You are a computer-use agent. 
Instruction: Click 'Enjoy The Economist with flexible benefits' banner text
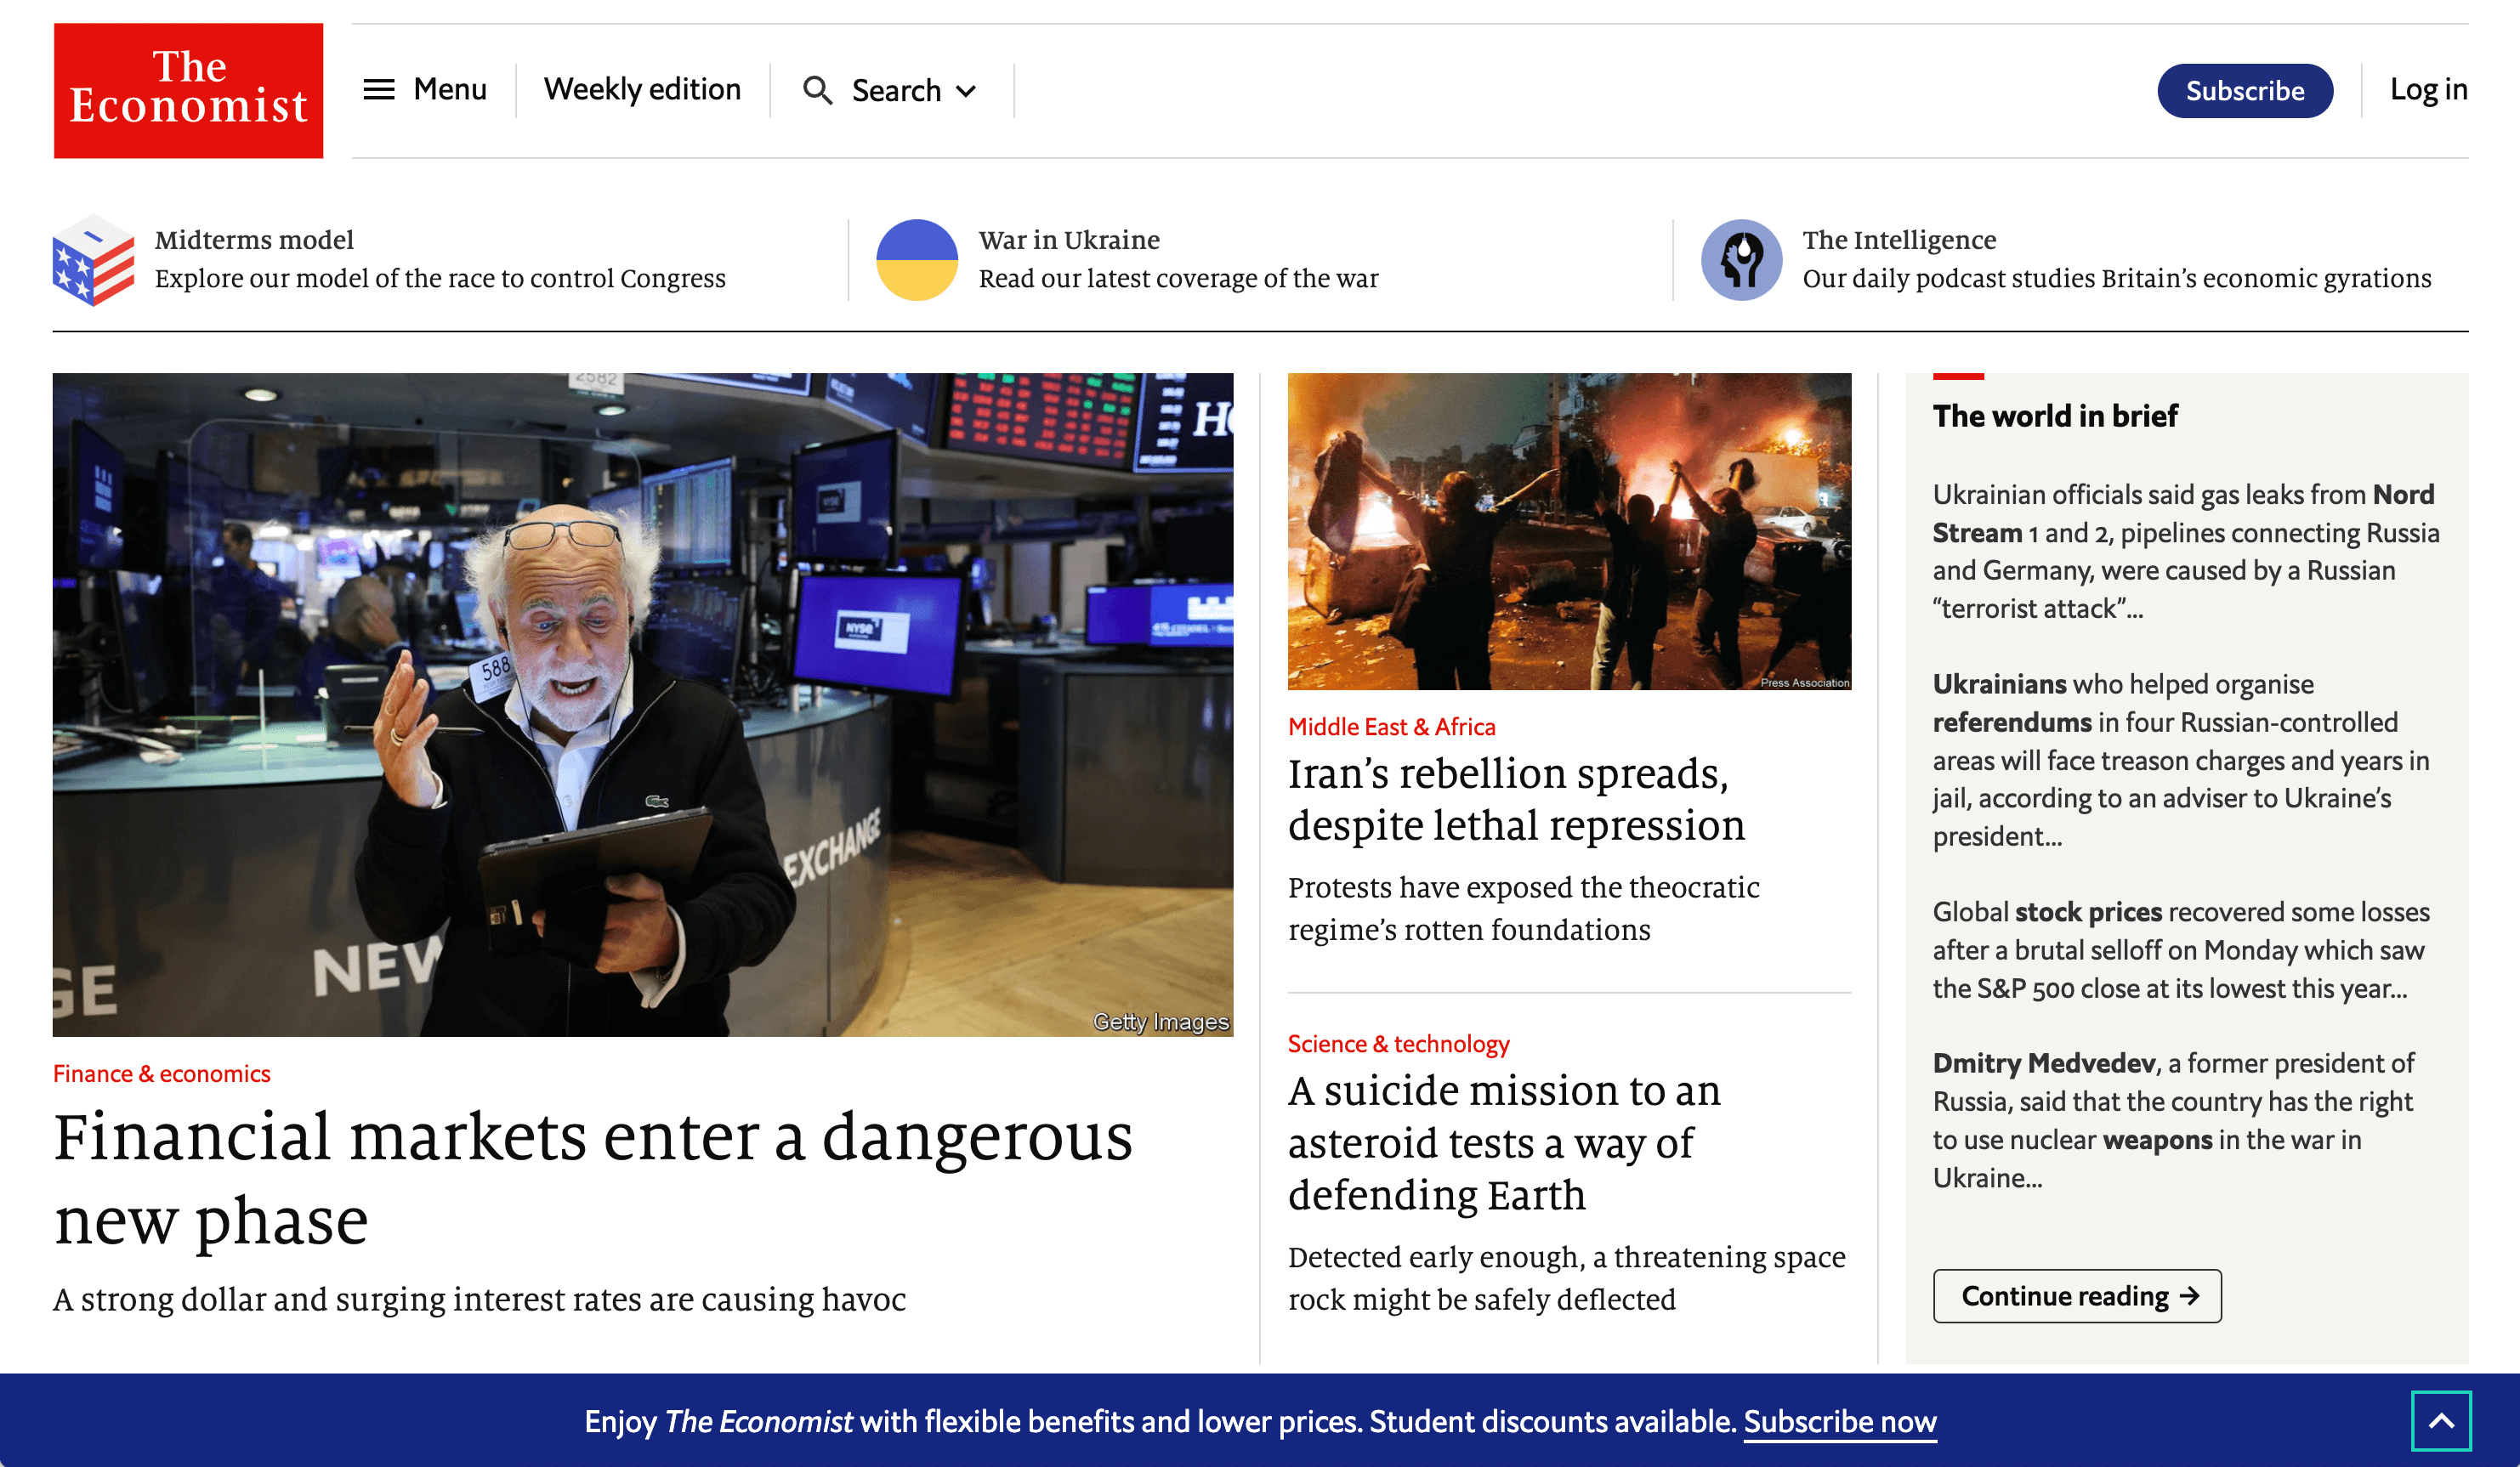point(1160,1421)
